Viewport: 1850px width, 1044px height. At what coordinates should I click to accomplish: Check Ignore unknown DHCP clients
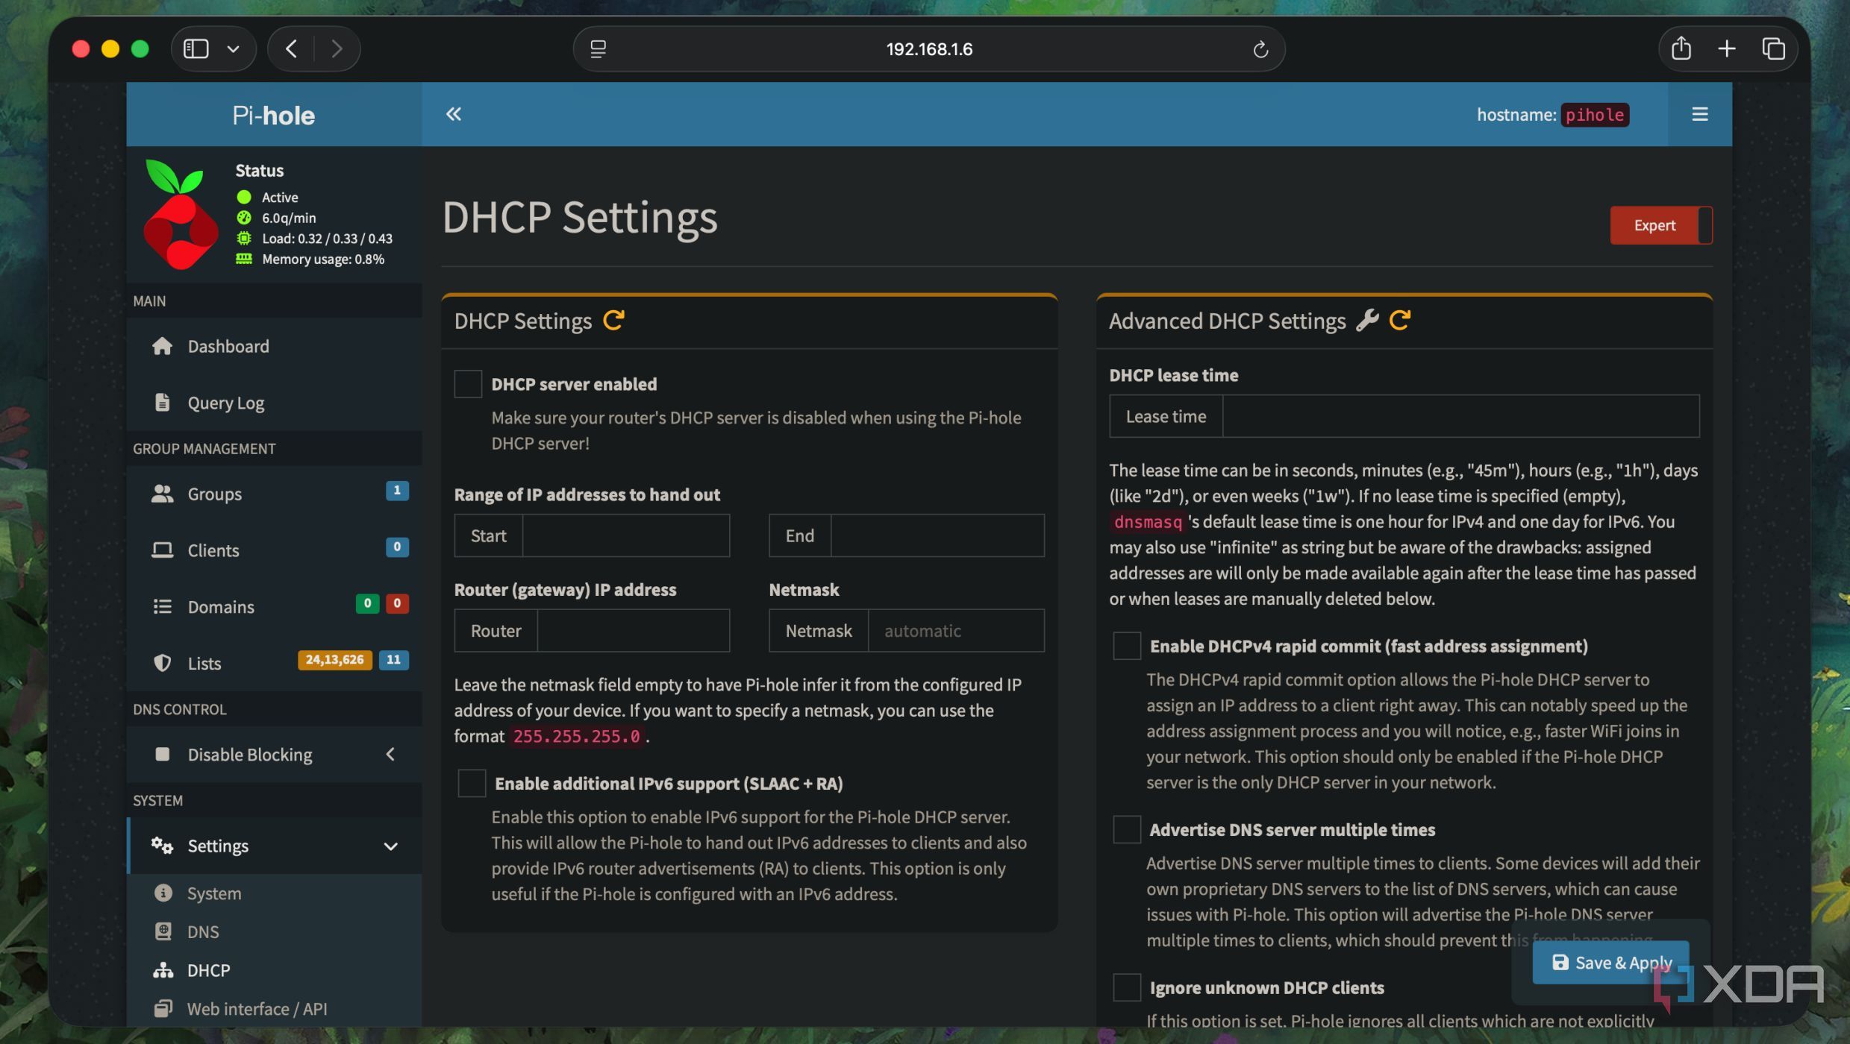pyautogui.click(x=1127, y=987)
